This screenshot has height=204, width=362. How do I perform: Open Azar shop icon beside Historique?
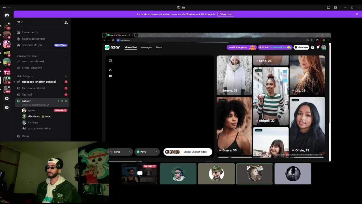(x=313, y=47)
